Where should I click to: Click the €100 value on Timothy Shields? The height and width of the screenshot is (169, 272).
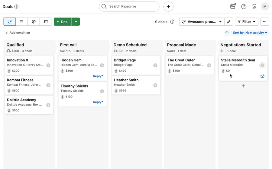pos(69,97)
